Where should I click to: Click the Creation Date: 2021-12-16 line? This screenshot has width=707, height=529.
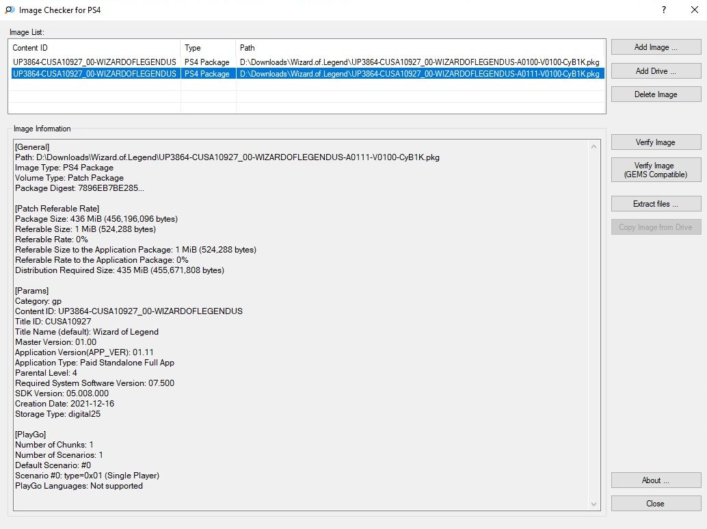64,404
